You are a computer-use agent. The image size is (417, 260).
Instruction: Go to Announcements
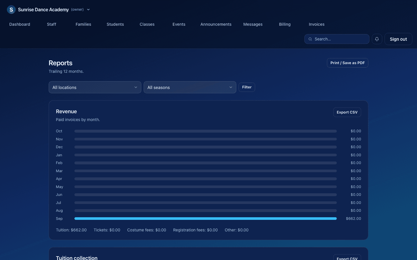tap(216, 24)
